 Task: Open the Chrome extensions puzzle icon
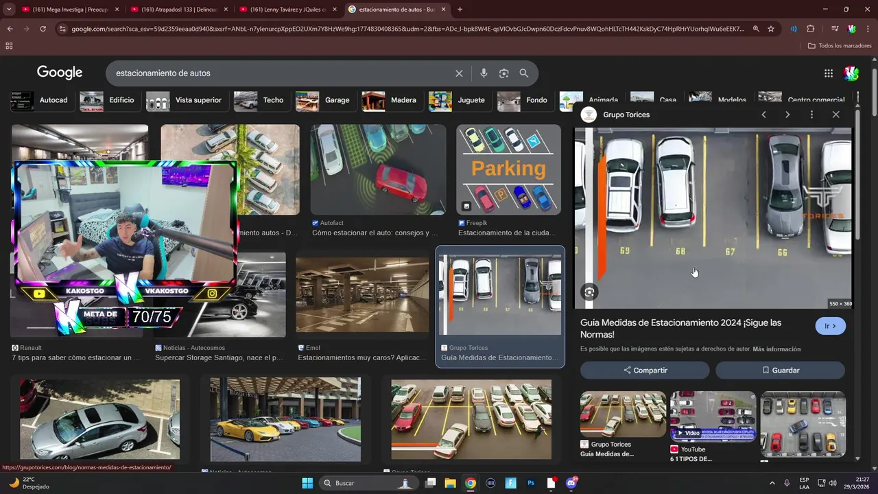(x=810, y=29)
